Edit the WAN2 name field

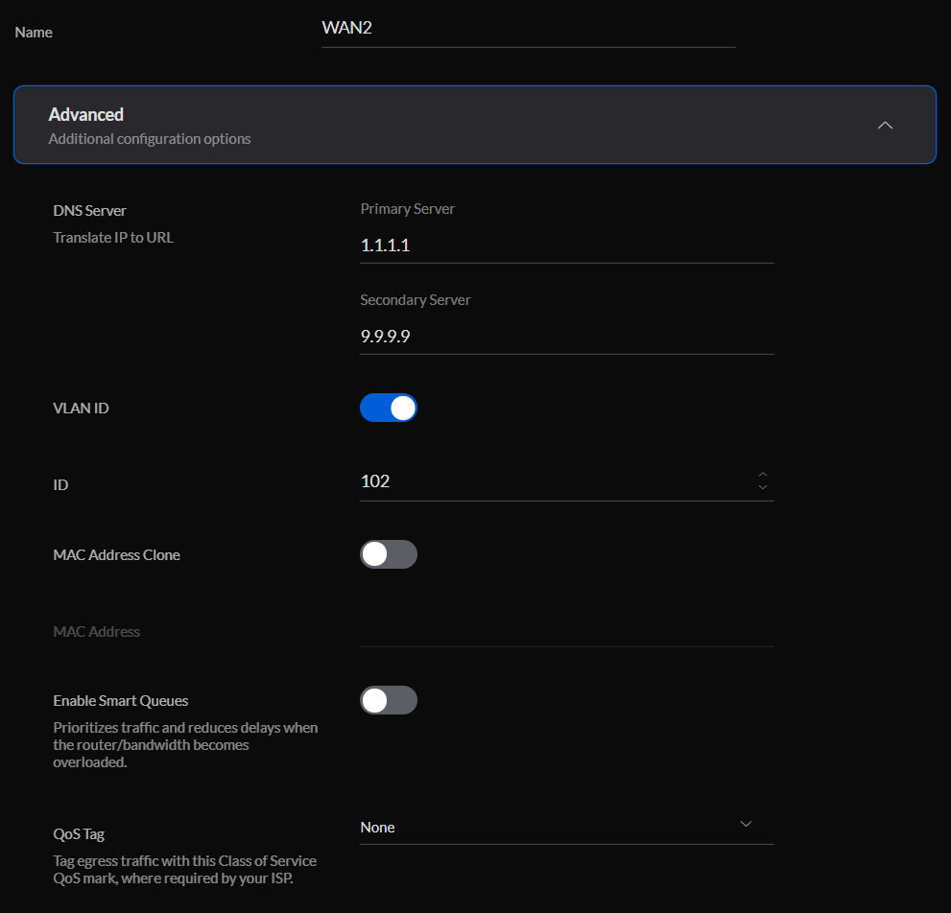(x=528, y=29)
